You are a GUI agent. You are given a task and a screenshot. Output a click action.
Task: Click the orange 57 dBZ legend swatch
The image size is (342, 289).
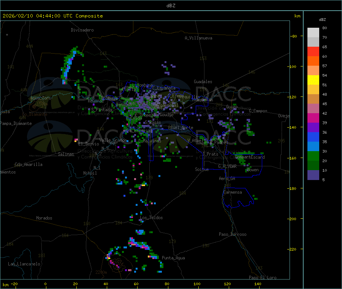(x=313, y=61)
